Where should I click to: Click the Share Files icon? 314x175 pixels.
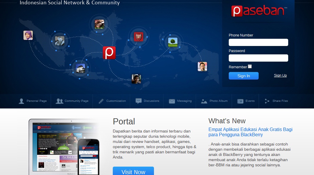pos(267,101)
